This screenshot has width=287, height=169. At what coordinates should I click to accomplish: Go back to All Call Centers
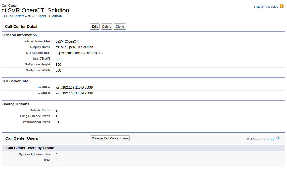pyautogui.click(x=14, y=16)
